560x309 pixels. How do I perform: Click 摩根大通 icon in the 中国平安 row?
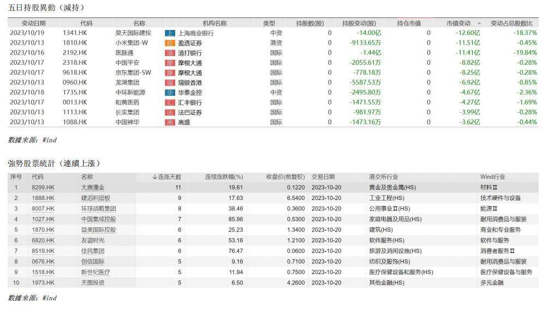170,63
